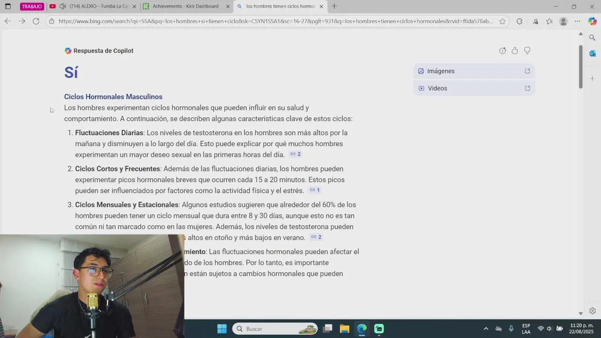Open the Videos results card

474,88
